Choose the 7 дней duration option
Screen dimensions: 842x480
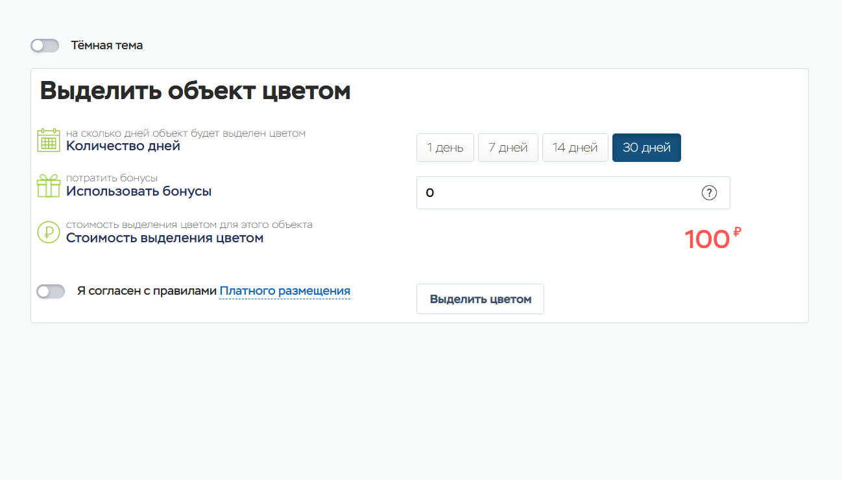(508, 148)
